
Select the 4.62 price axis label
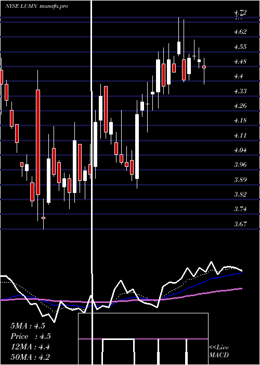(240, 32)
